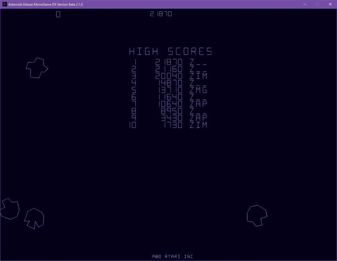Click the score 10640 in row seven
This screenshot has height=261, width=337.
coord(170,104)
